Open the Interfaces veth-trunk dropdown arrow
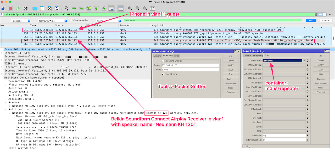 click(x=304, y=61)
